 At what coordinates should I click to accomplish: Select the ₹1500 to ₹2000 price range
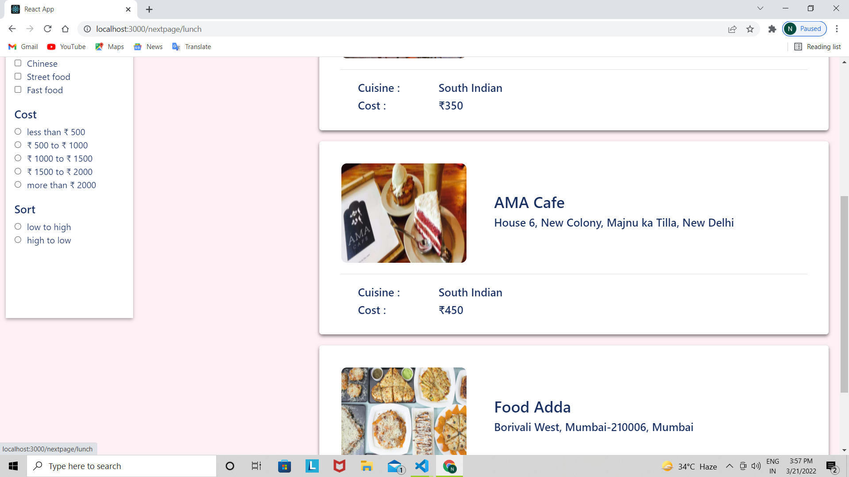18,171
